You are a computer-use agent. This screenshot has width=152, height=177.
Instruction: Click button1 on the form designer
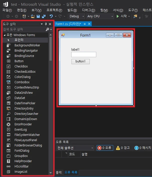pyautogui.click(x=80, y=61)
